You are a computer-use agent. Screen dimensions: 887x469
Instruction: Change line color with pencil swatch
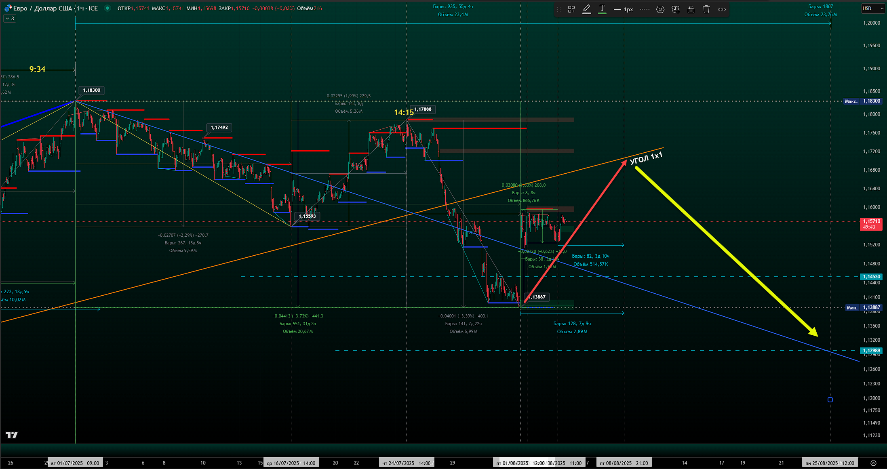click(x=587, y=9)
